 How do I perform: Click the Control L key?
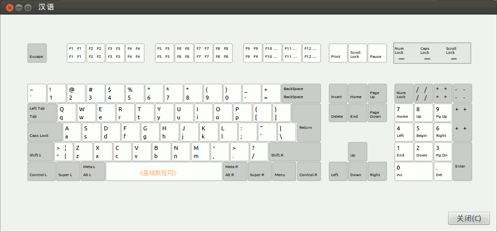pyautogui.click(x=41, y=171)
